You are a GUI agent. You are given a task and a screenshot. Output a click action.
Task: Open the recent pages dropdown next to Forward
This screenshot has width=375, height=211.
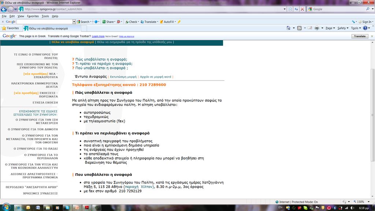pos(15,9)
